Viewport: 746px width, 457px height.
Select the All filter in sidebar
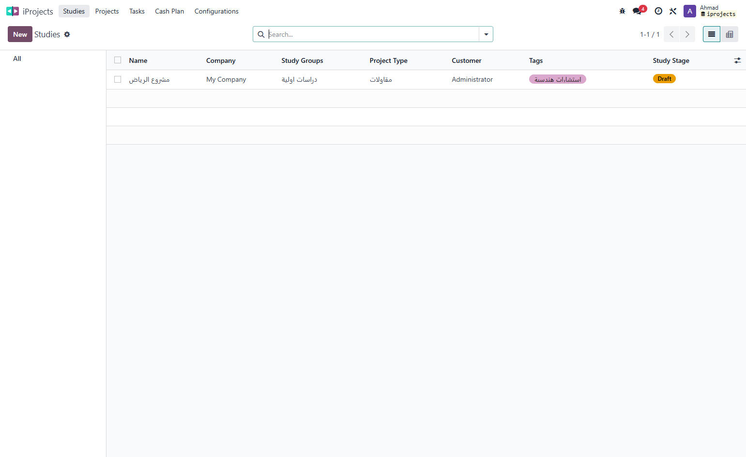pyautogui.click(x=17, y=59)
